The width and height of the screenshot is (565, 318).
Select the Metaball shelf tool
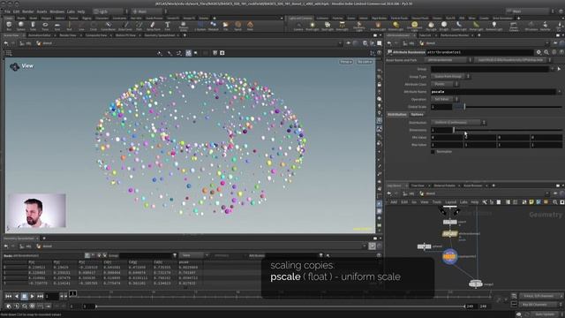point(214,26)
